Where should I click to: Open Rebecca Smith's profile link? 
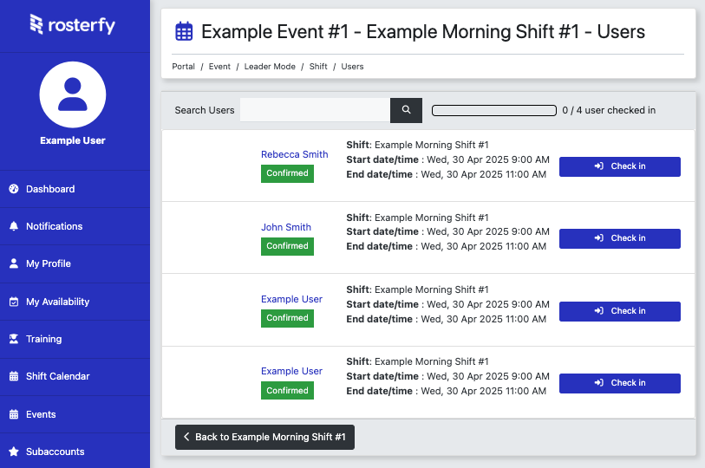295,154
